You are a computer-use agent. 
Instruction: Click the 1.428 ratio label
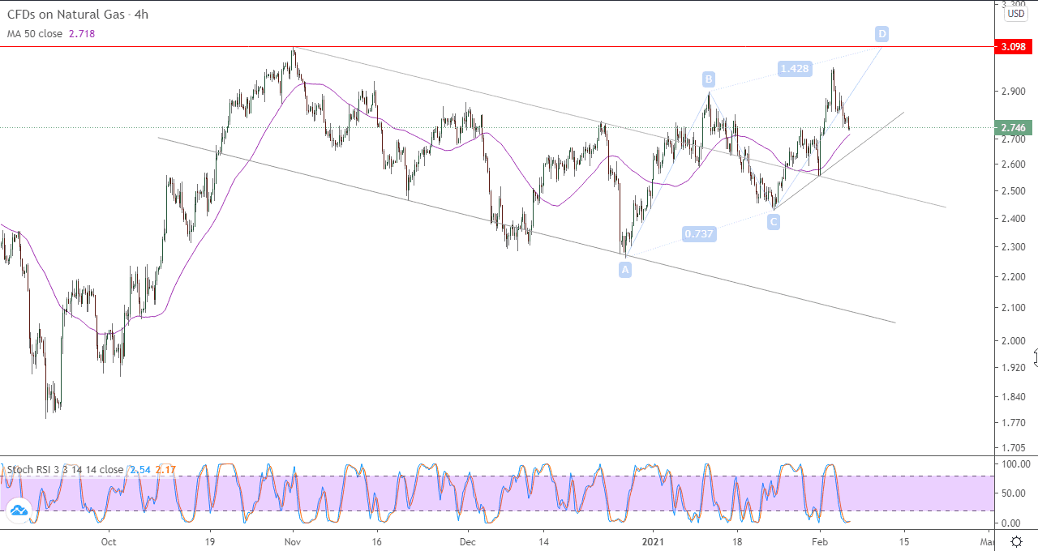tap(794, 69)
